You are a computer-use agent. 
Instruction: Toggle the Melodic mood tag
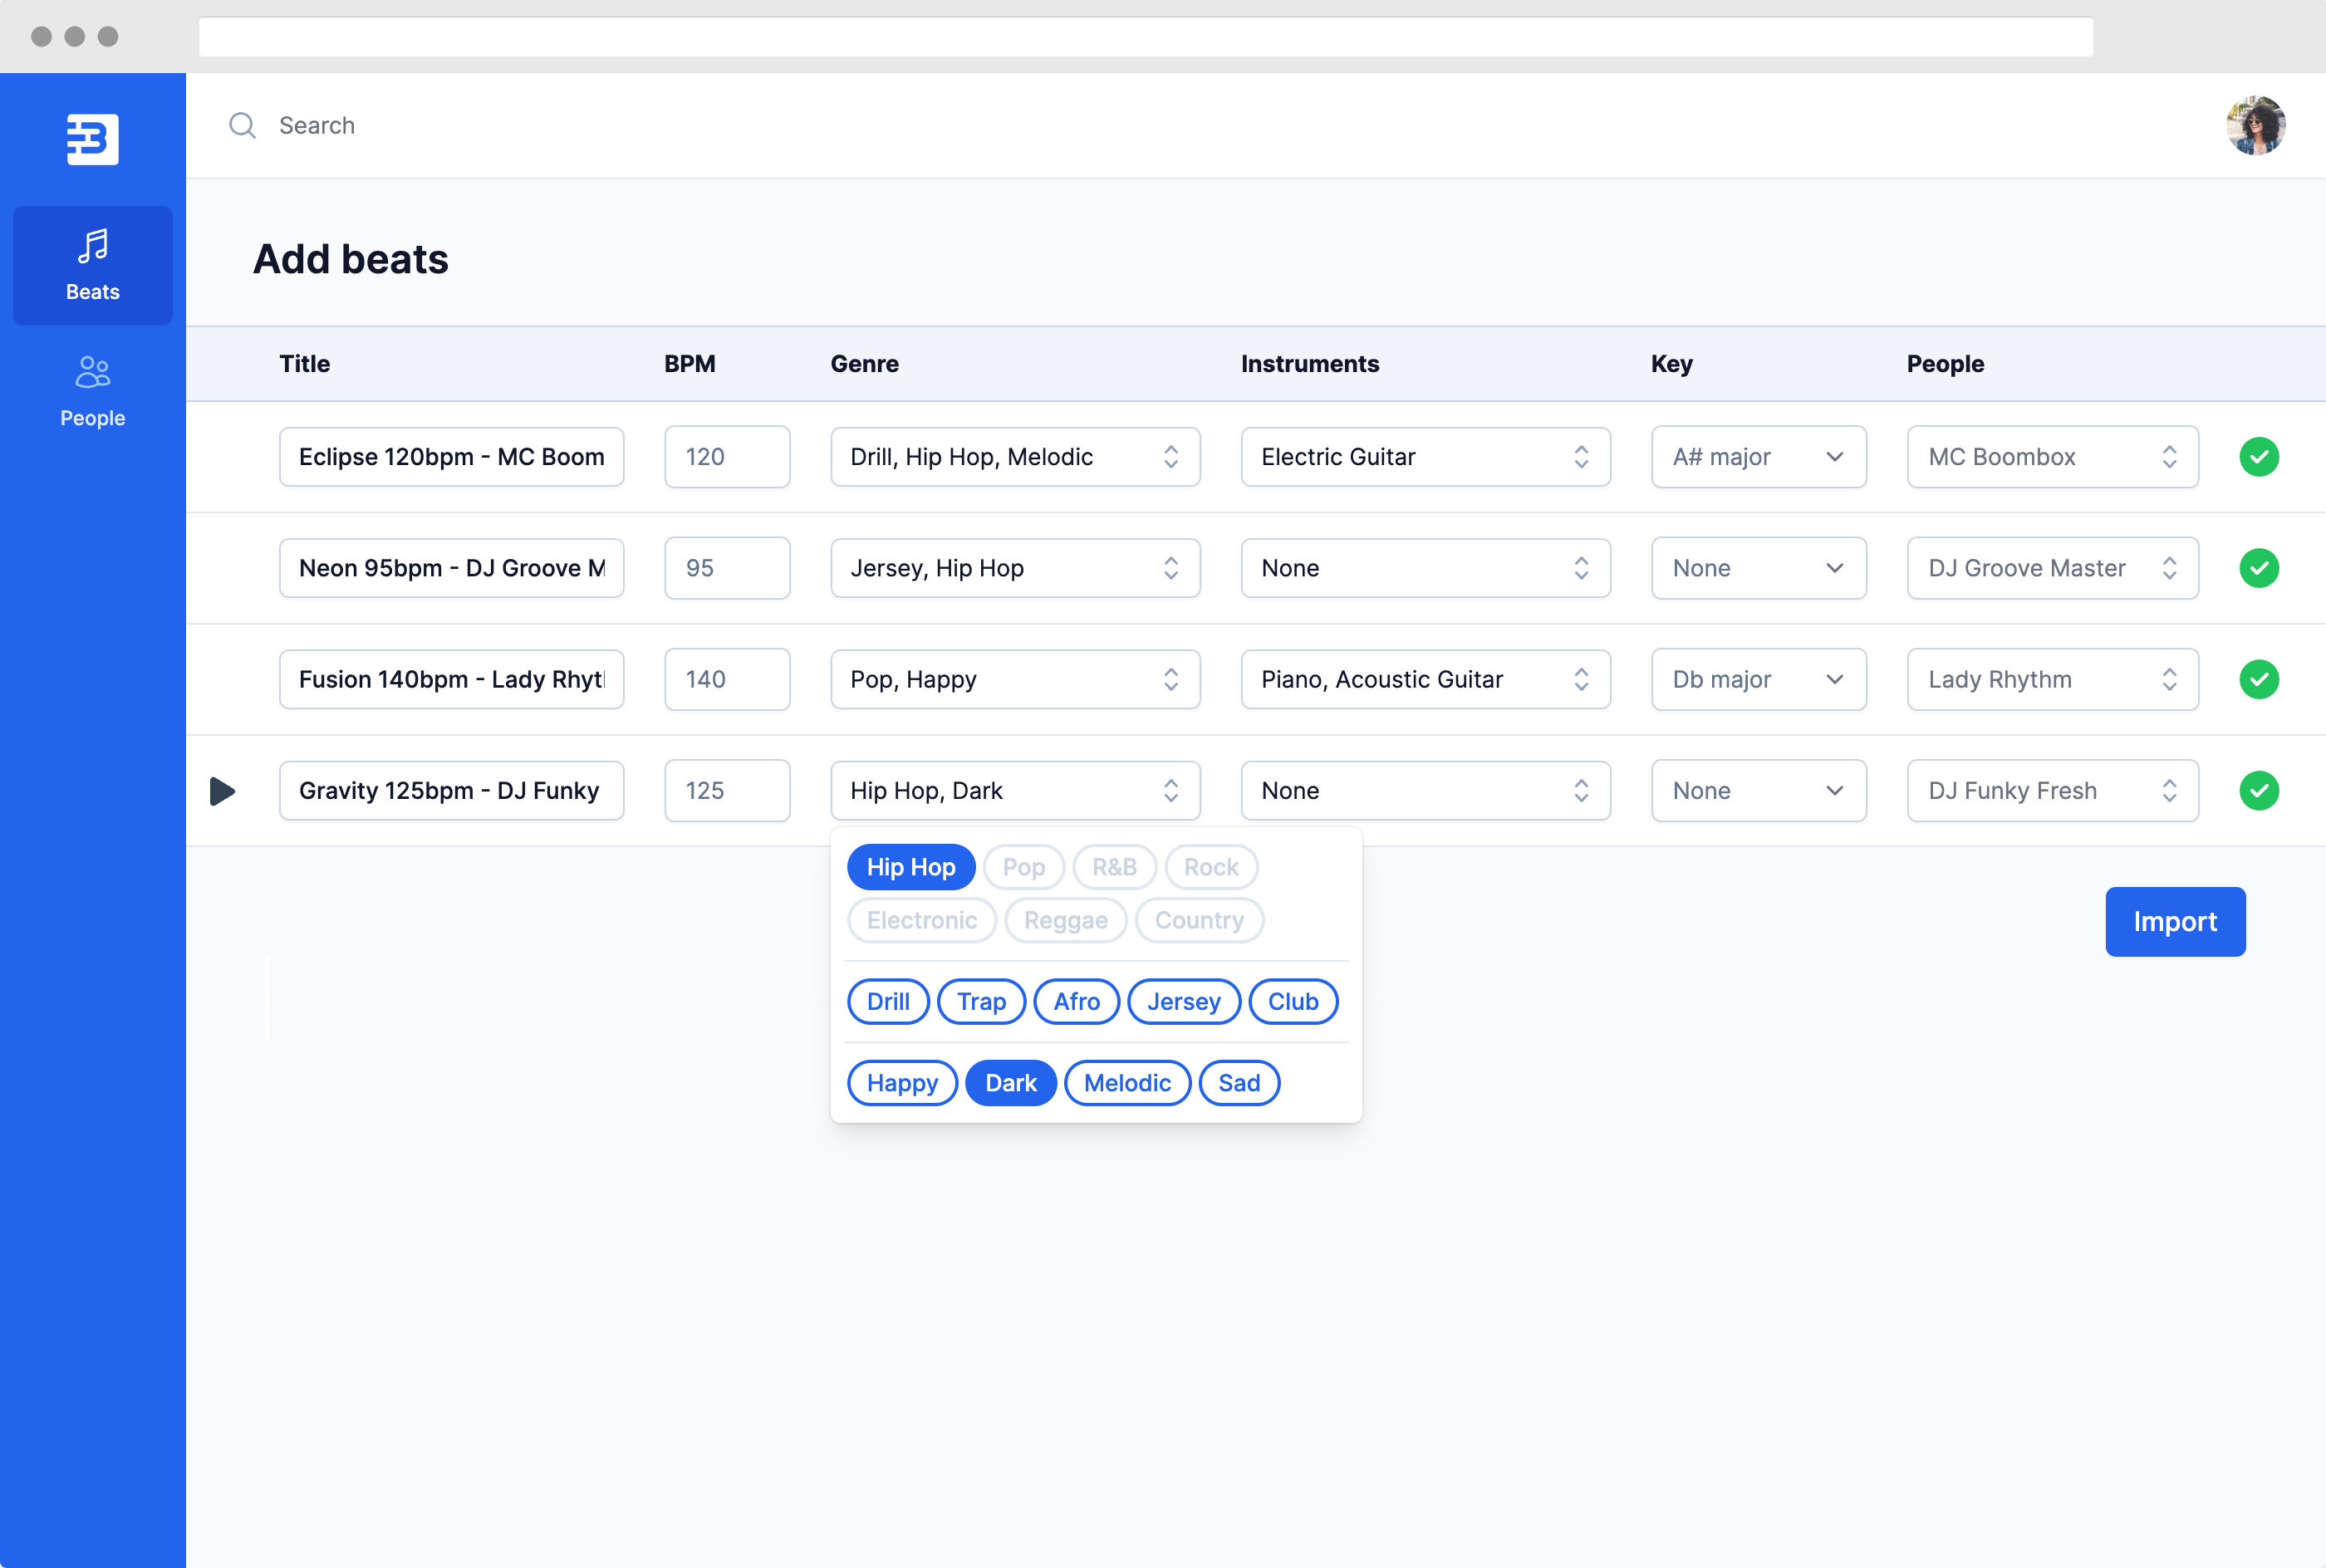[x=1127, y=1083]
